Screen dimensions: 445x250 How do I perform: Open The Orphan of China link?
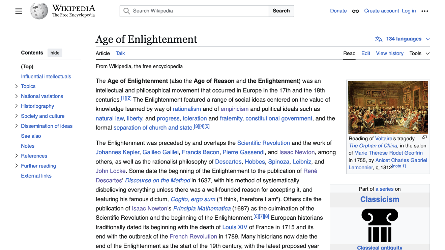coord(373,146)
